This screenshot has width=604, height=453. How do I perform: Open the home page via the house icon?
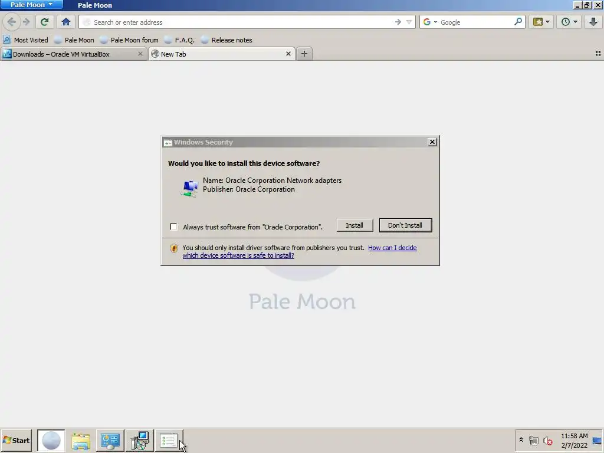point(66,22)
